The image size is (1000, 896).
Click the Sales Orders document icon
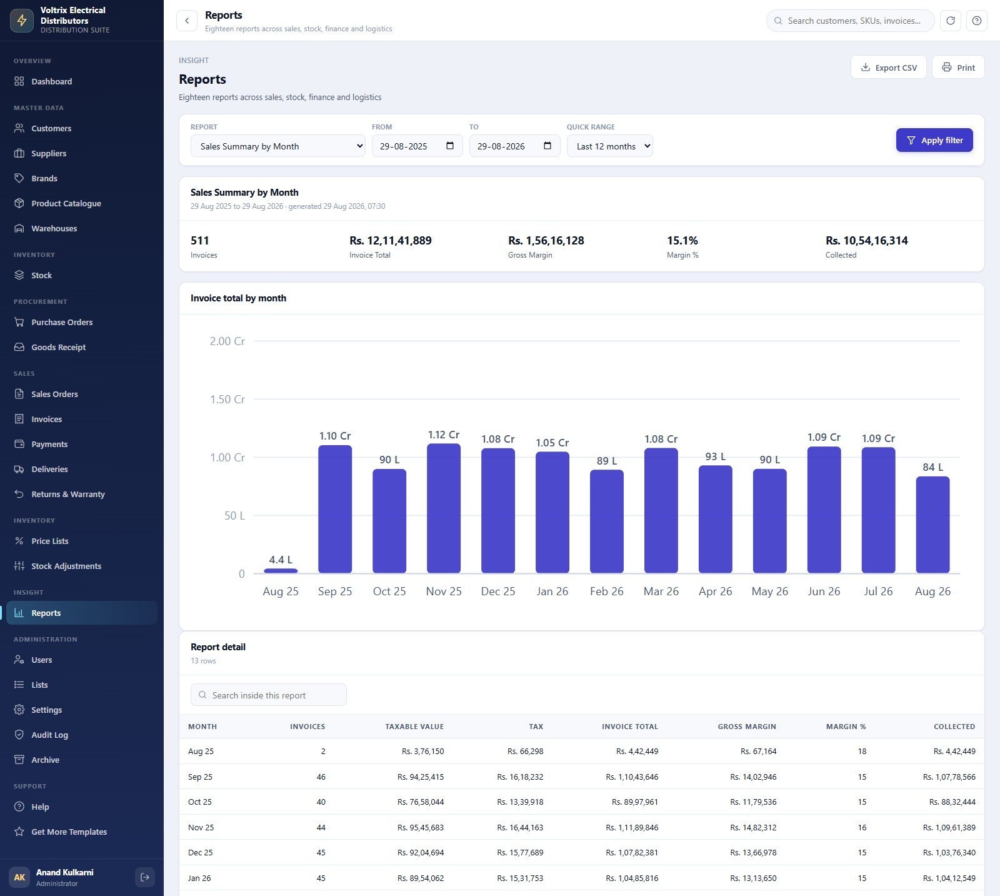tap(19, 394)
